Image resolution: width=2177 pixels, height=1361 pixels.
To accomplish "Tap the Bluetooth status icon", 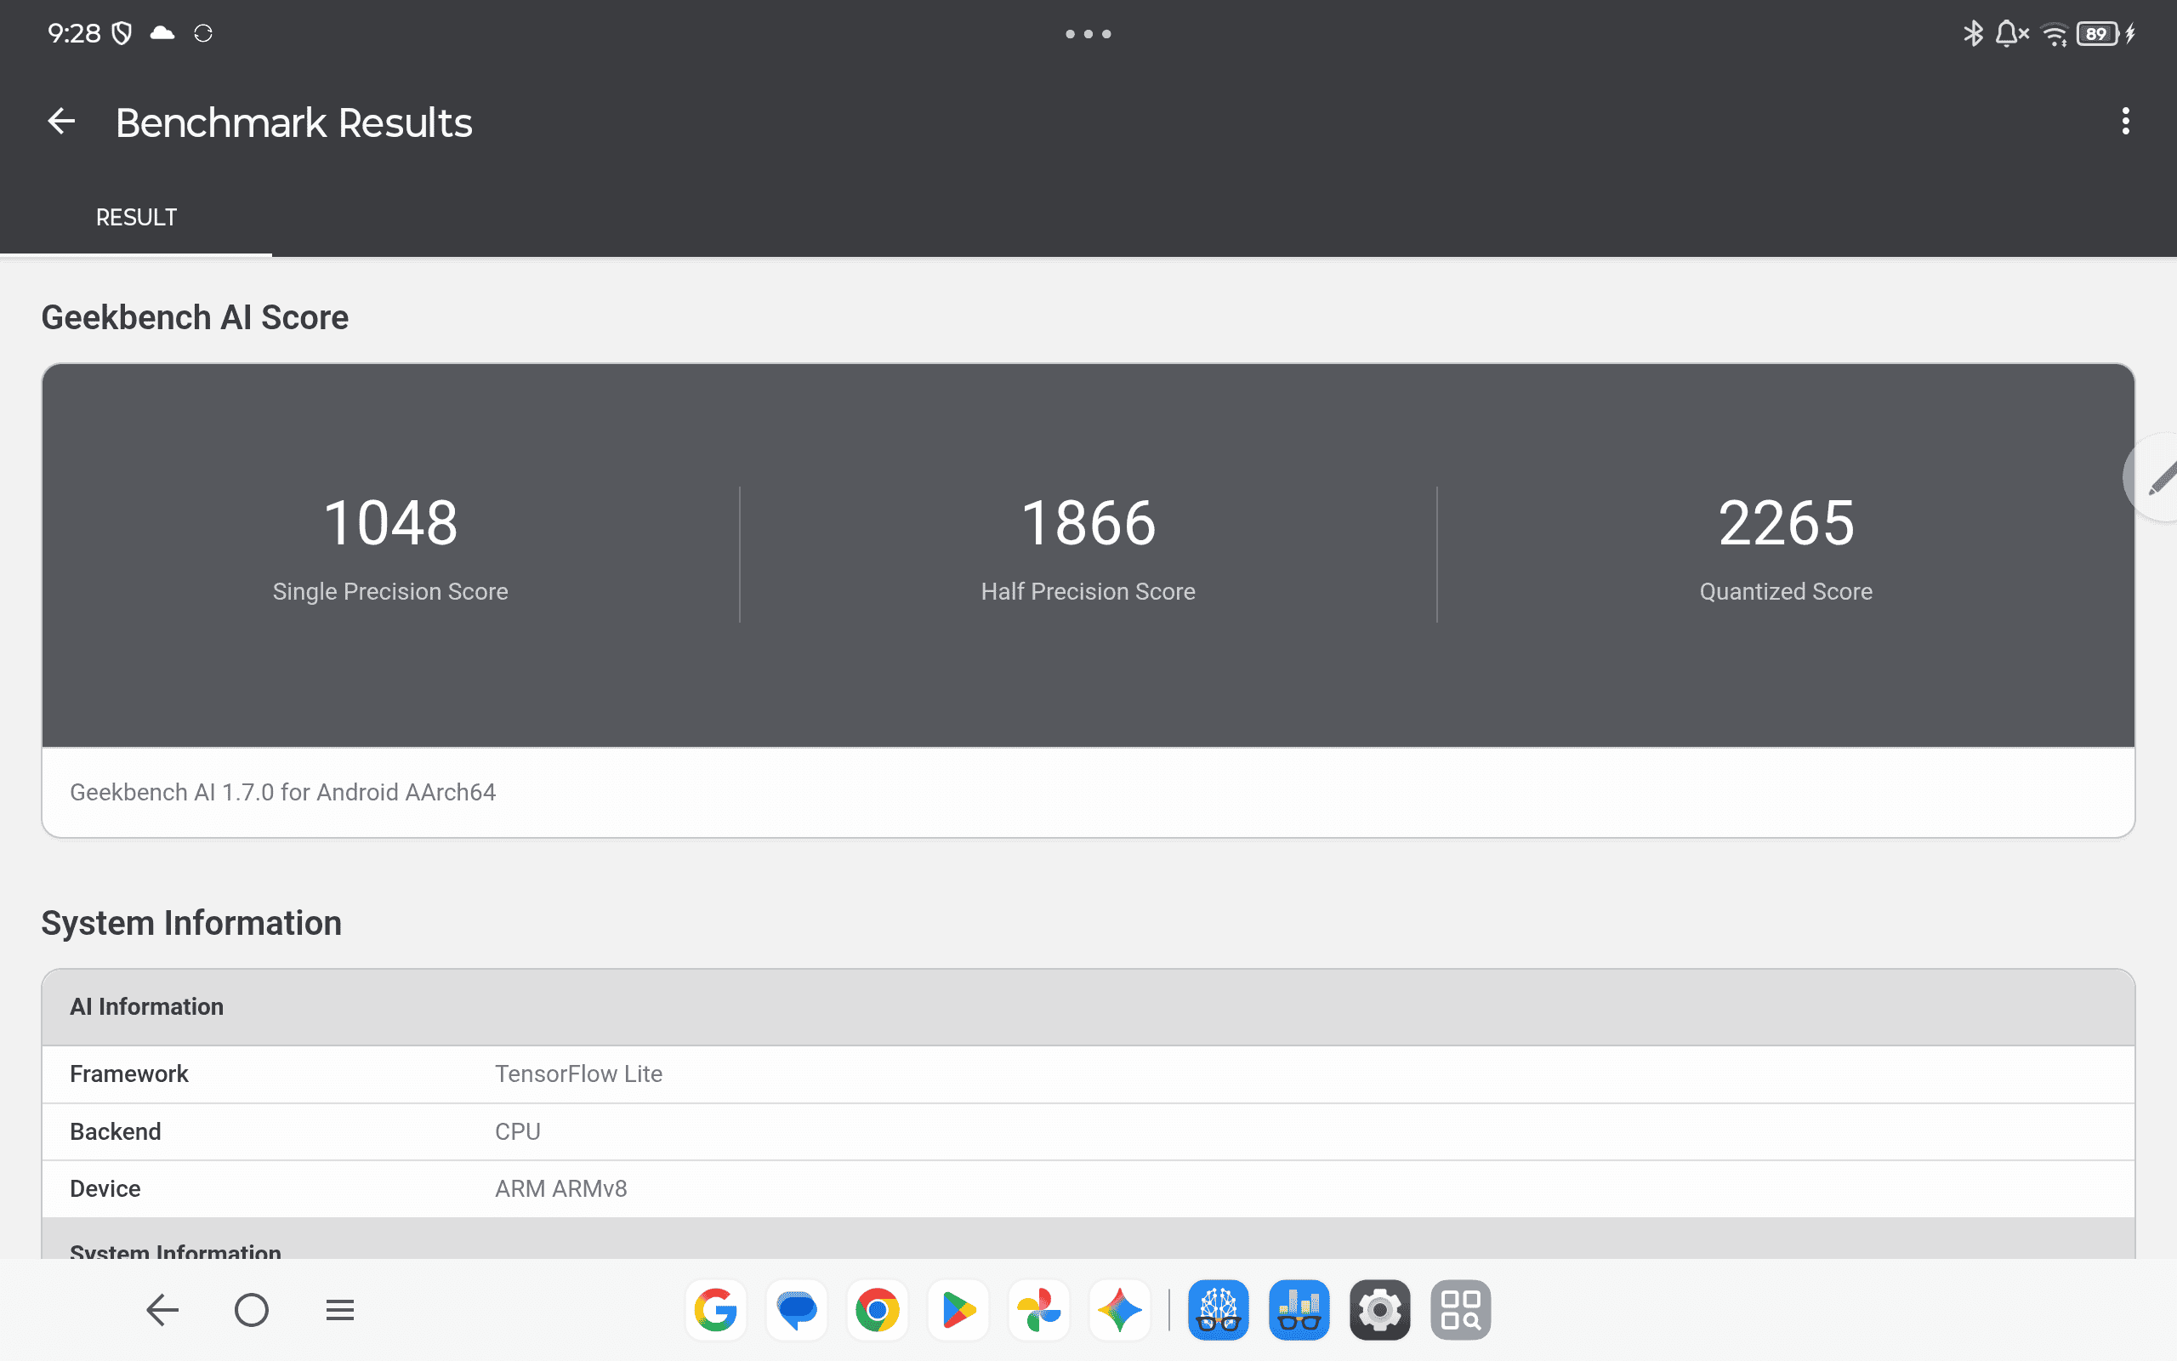I will [1973, 33].
